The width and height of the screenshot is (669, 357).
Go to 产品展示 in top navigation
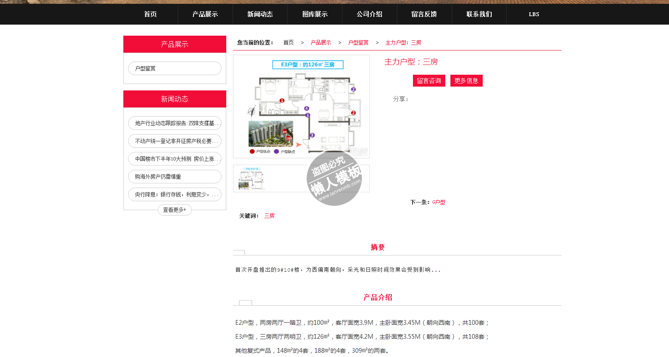tap(205, 14)
